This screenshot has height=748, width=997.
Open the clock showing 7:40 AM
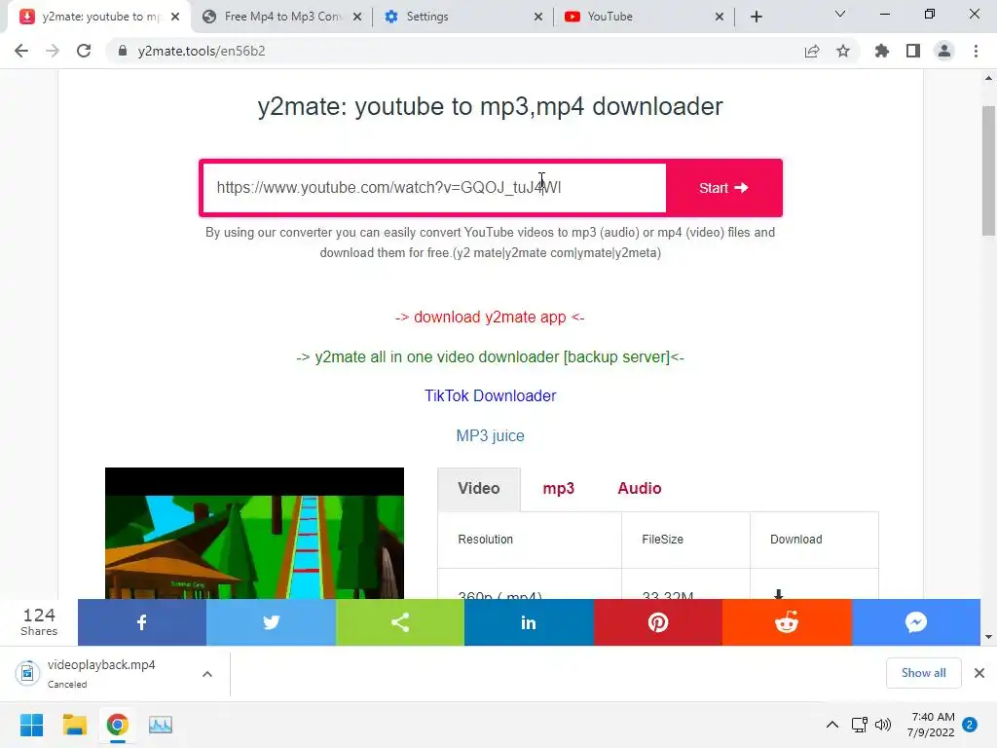click(931, 725)
